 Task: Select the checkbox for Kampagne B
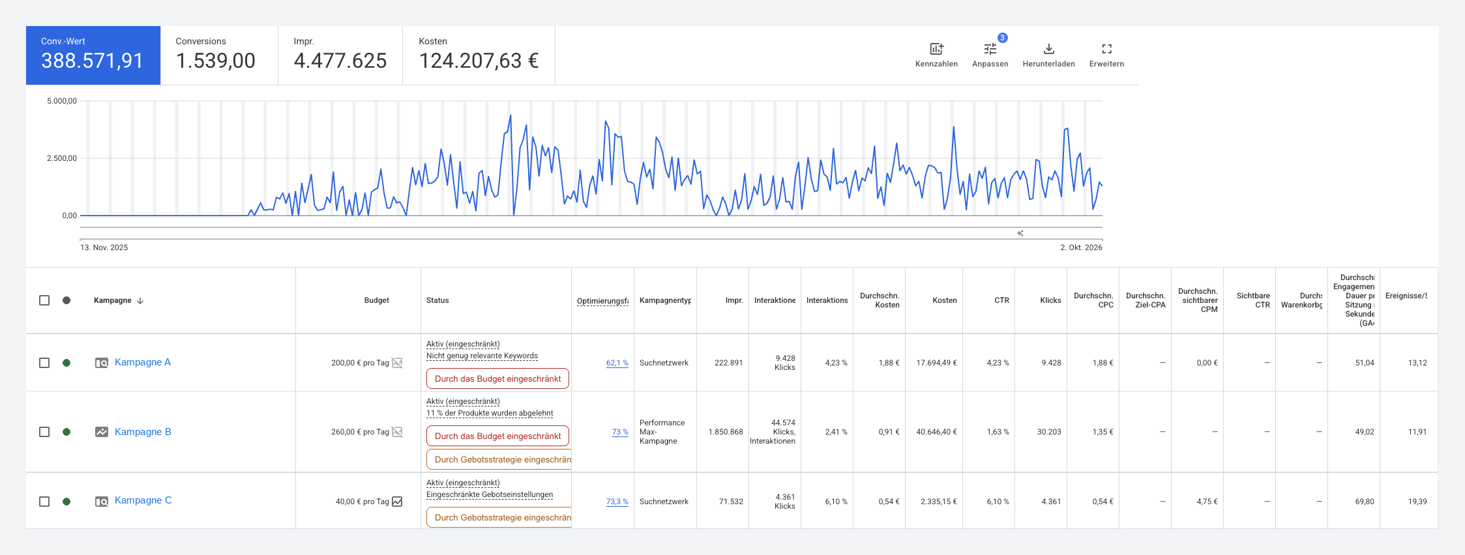(x=44, y=432)
